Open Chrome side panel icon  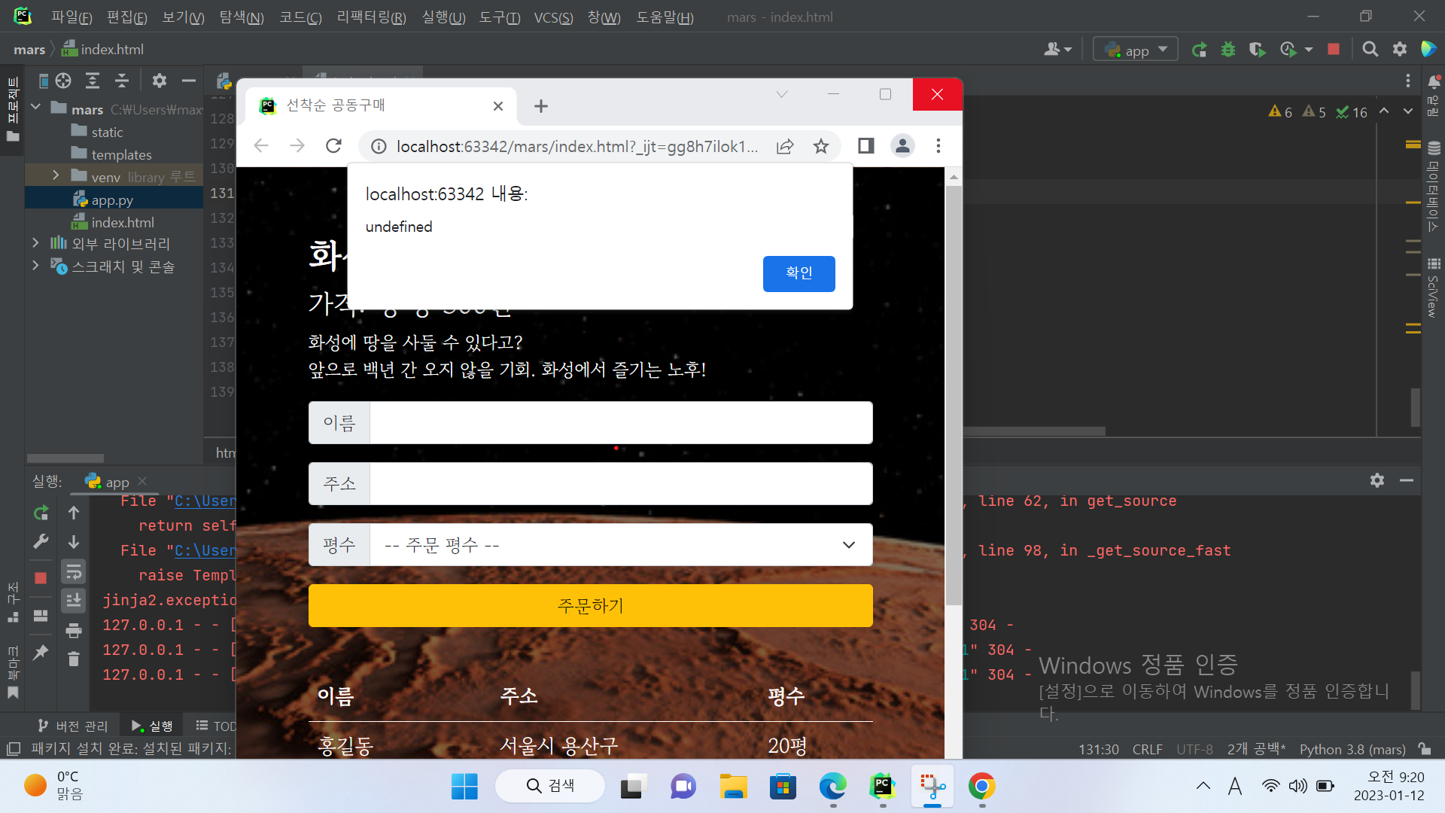[866, 146]
